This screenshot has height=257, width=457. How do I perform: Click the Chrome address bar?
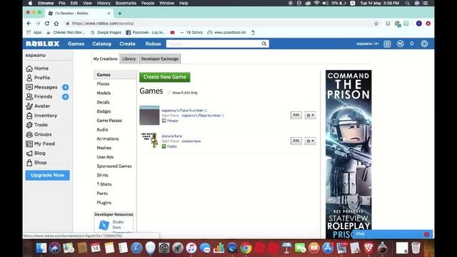219,24
